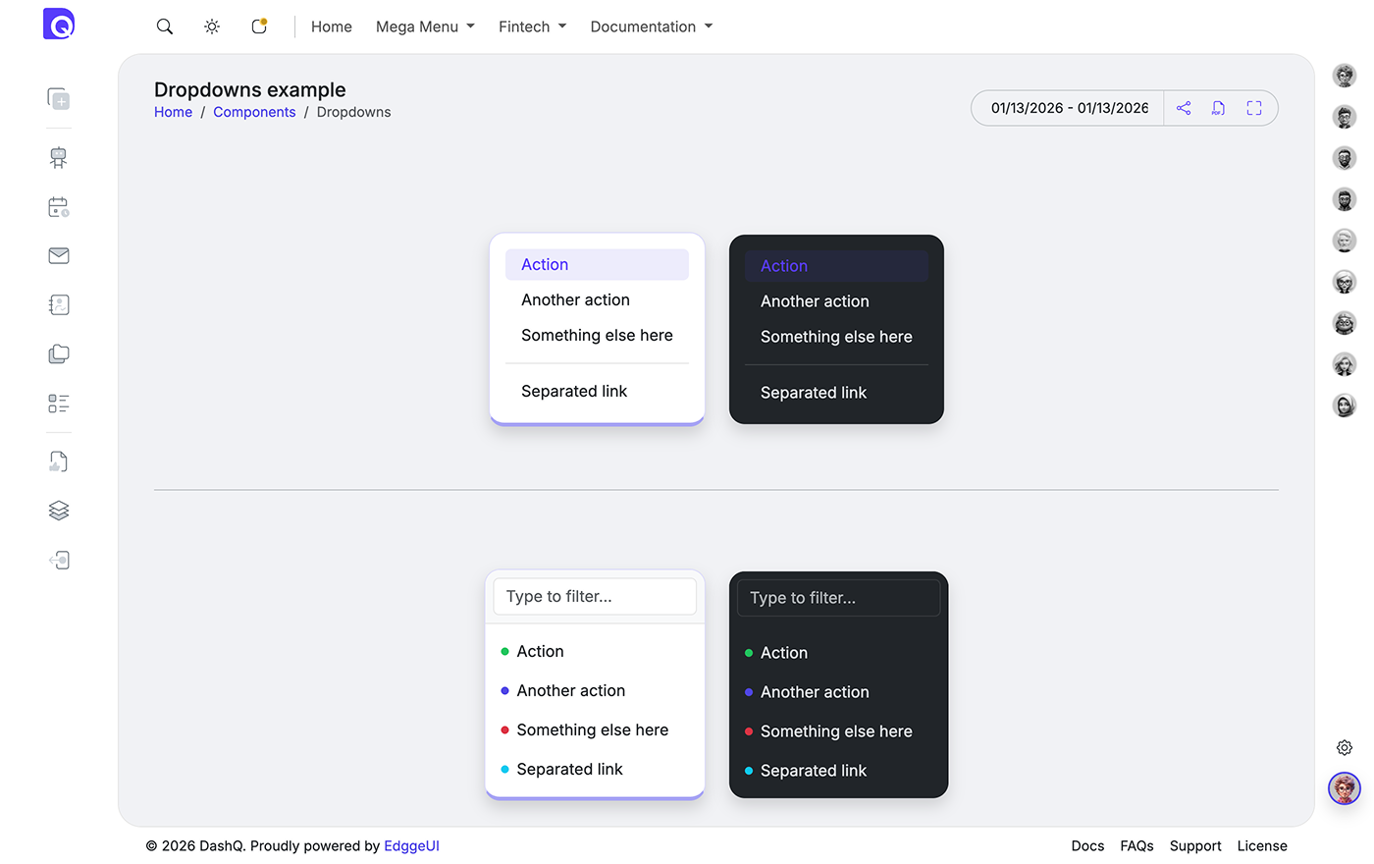The image size is (1374, 864).
Task: Click the stacked layers icon in sidebar
Action: pos(59,511)
